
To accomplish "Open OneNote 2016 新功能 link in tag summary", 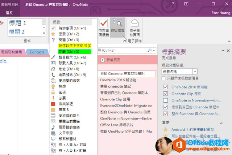I will coord(189,87).
